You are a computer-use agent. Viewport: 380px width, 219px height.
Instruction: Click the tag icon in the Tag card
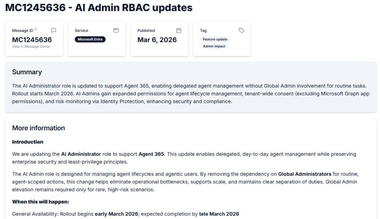pos(241,31)
